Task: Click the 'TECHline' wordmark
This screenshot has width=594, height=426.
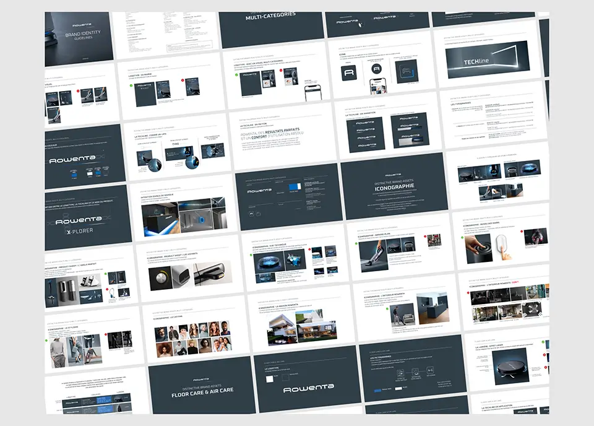Action: (476, 61)
